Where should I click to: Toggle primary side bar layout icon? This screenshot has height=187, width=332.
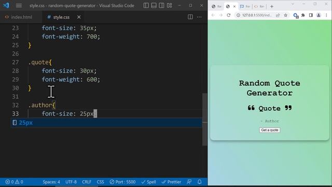146,5
